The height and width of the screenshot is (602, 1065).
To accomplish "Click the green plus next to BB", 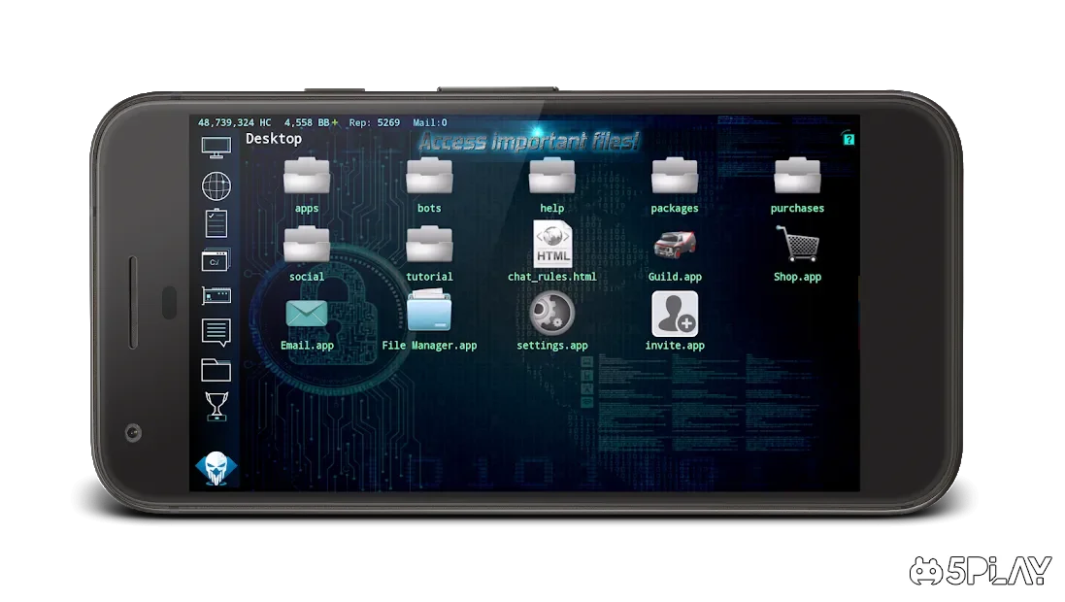I will 335,123.
